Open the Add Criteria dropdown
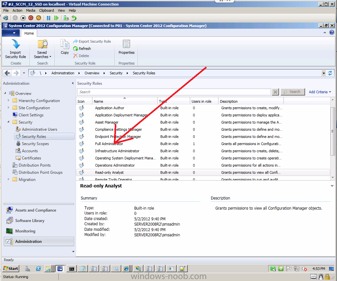This screenshot has height=281, width=337. point(320,92)
